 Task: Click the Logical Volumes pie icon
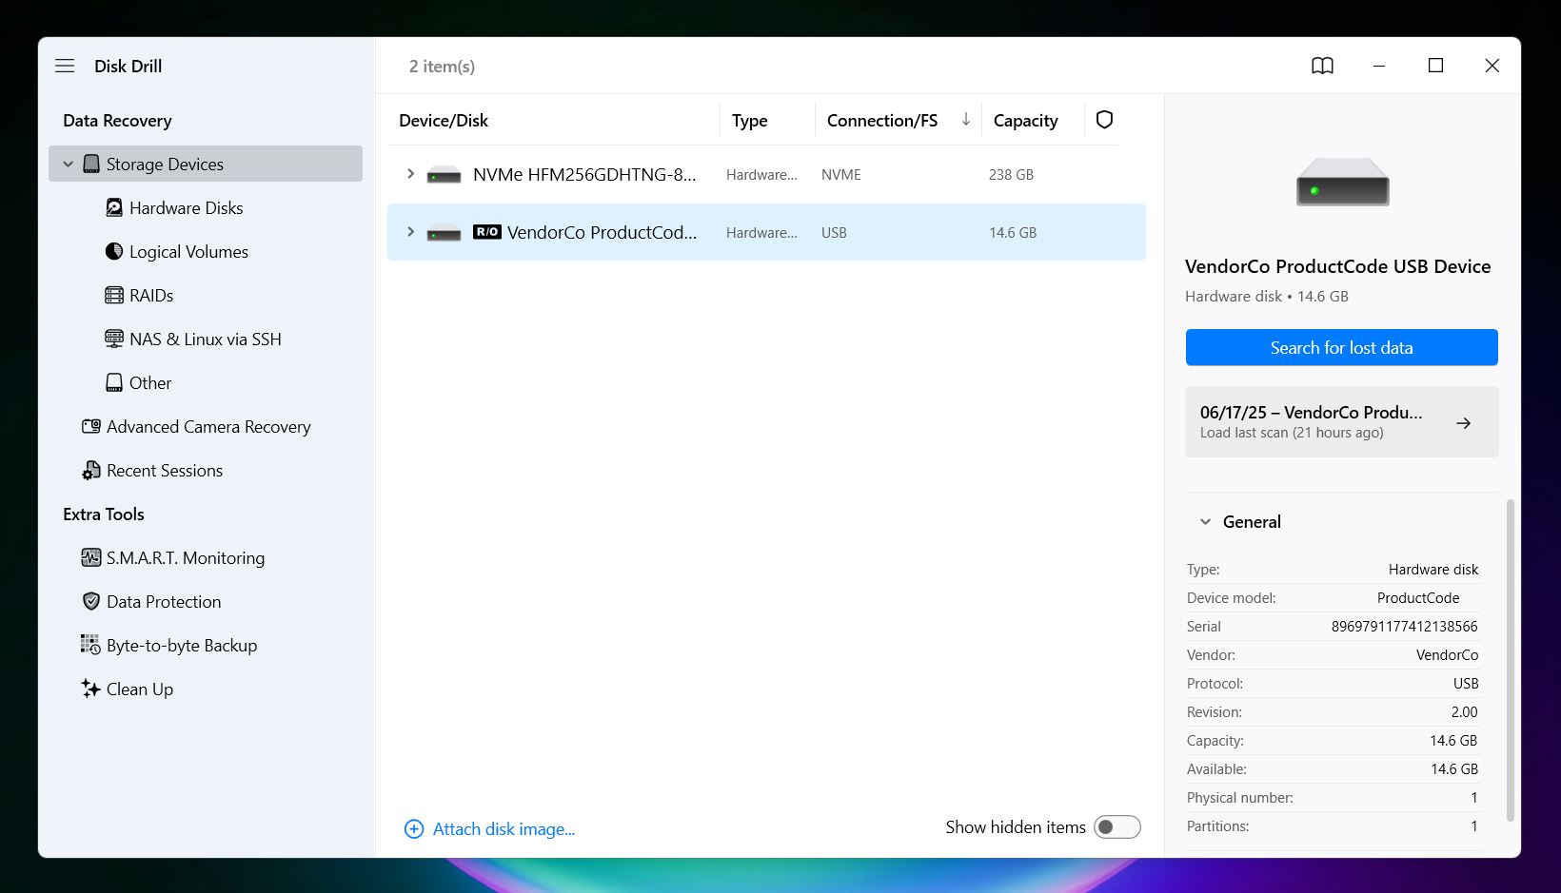[114, 251]
